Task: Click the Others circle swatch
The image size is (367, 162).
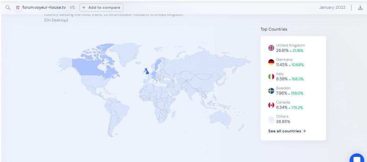Action: 271,119
